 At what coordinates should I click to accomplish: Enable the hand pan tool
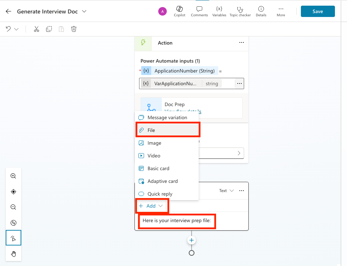13,254
